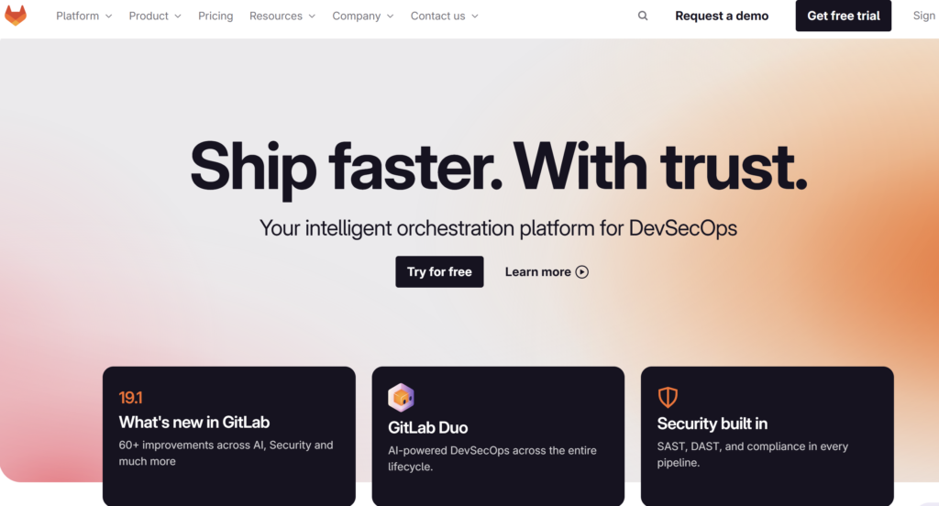Image resolution: width=939 pixels, height=506 pixels.
Task: Expand the Resources dropdown menu
Action: coord(282,16)
